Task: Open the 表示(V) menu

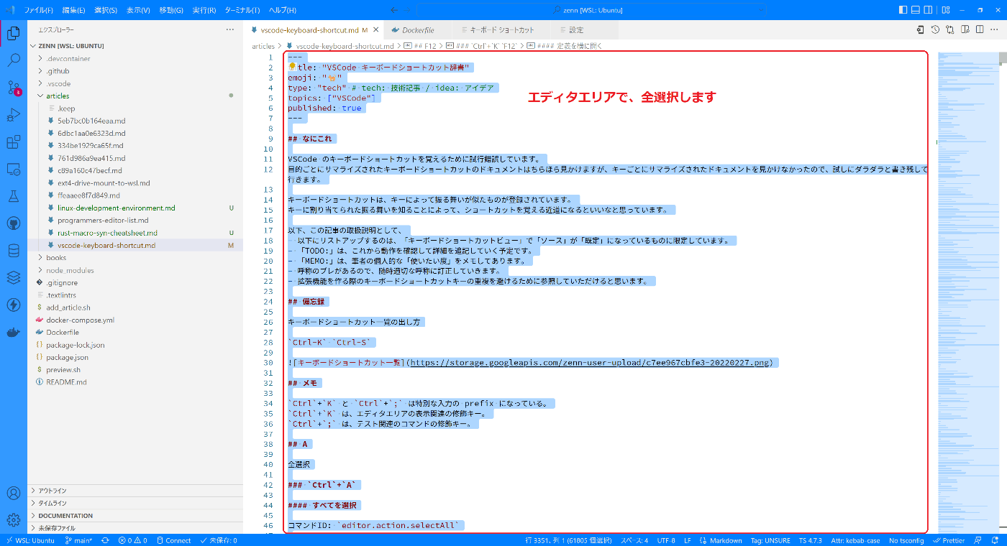Action: click(138, 10)
